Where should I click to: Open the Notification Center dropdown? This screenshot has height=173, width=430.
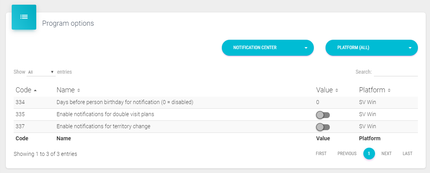coord(267,48)
